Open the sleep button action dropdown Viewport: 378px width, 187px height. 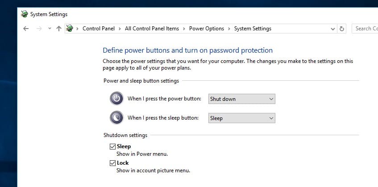[241, 118]
